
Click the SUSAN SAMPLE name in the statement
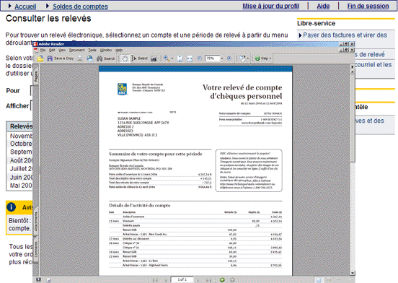tap(129, 118)
